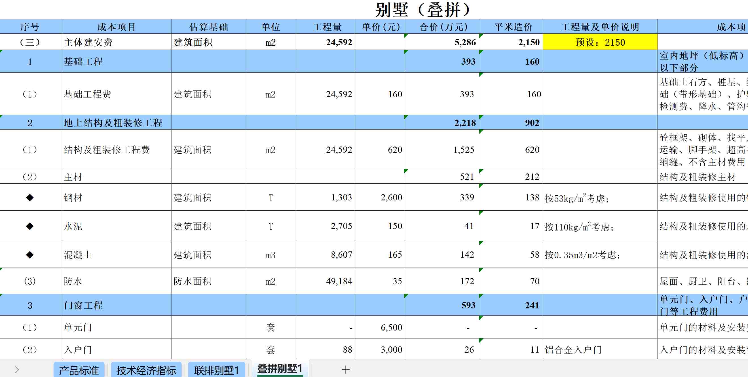Screen dimensions: 748x377
Task: Switch to the 产品标准 sheet tab
Action: tap(79, 370)
